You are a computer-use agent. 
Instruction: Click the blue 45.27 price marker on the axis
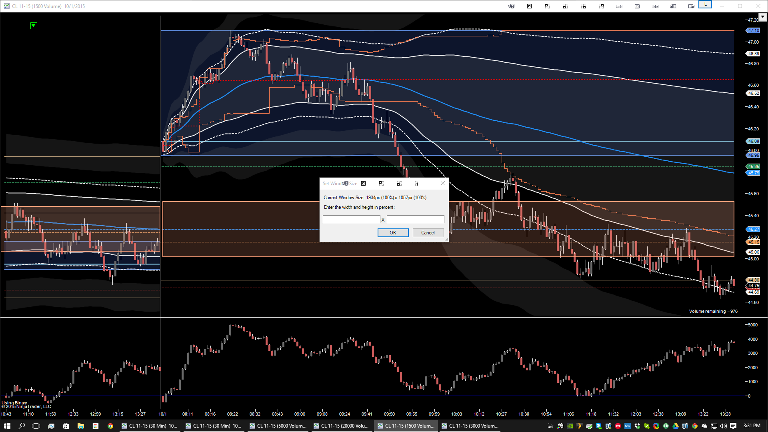click(753, 229)
